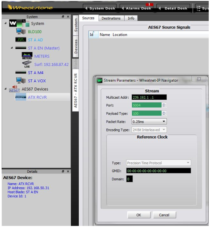This screenshot has height=227, width=210.
Task: Toggle the Alarms Dock button
Action: point(136,8)
